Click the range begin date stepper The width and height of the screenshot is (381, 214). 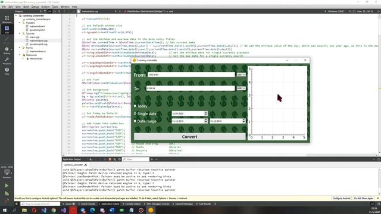pyautogui.click(x=206, y=121)
